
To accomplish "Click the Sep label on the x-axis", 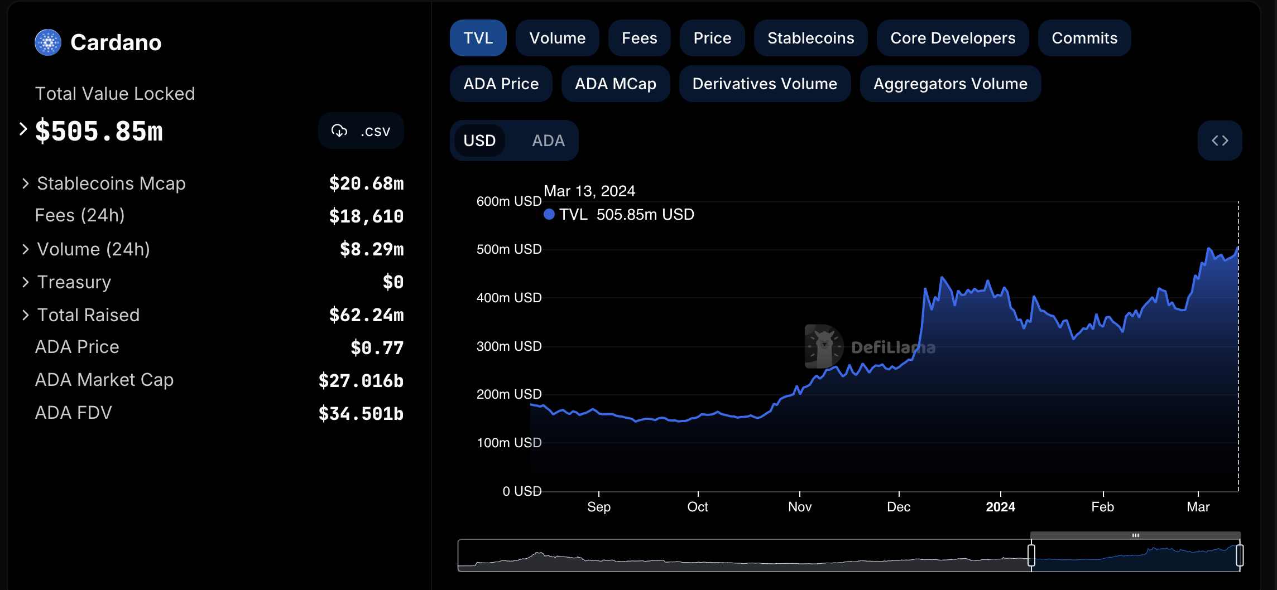I will coord(599,507).
